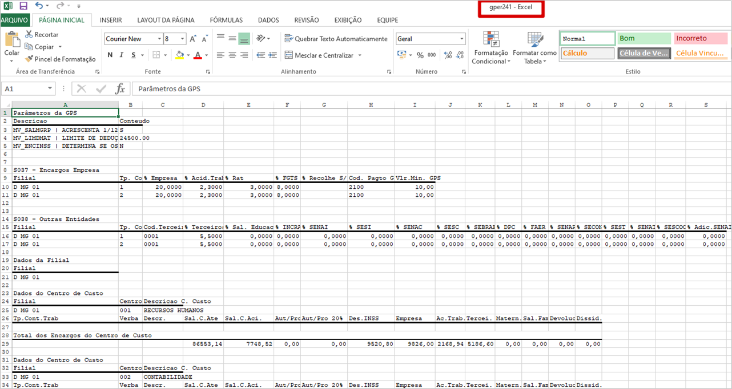Increase decimal places
Screen dimensions: 732x389
pyautogui.click(x=448, y=55)
